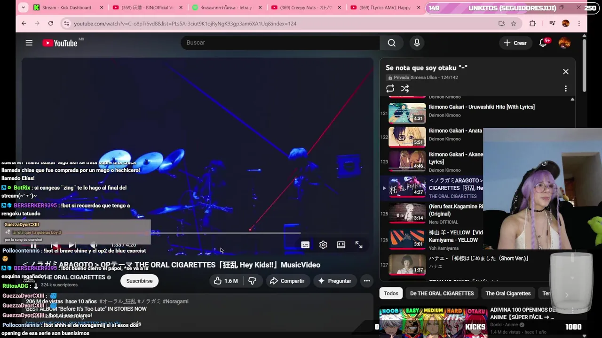Enter fullscreen mode on the video
This screenshot has width=602, height=338.
359,245
